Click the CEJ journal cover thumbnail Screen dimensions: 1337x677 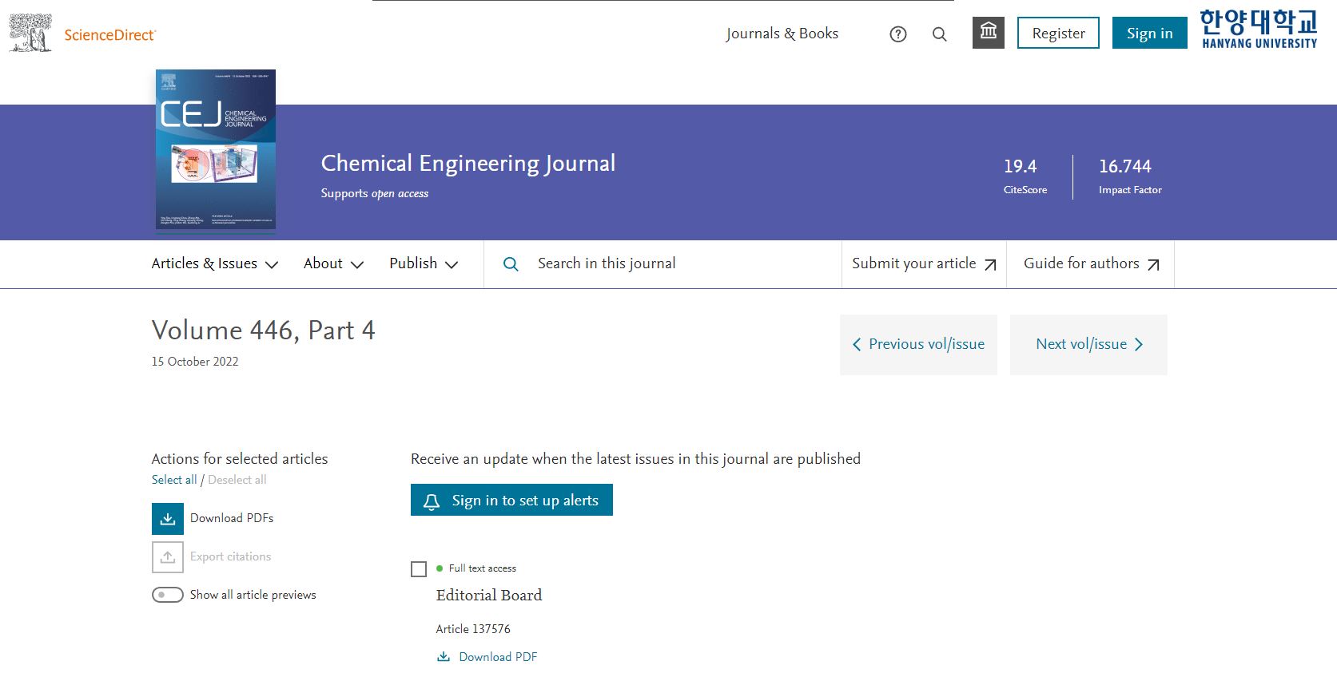pyautogui.click(x=216, y=149)
